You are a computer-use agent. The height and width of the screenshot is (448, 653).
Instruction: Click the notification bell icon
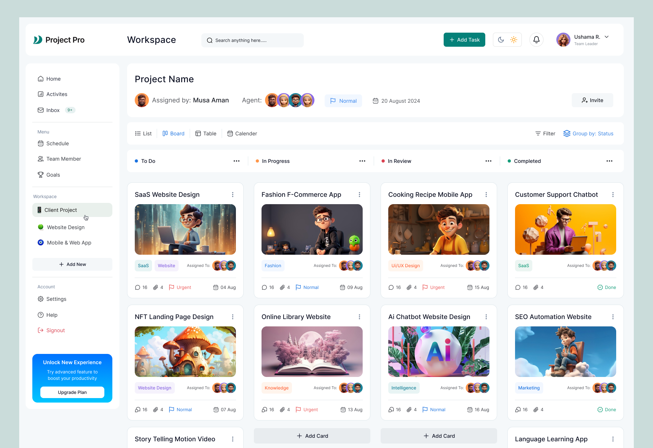pos(536,39)
